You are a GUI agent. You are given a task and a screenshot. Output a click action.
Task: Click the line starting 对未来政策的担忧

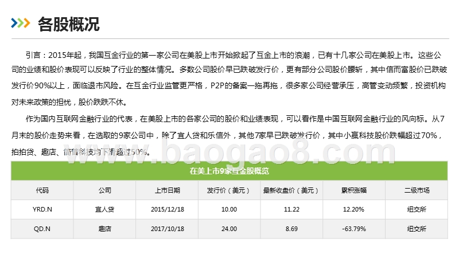69,102
